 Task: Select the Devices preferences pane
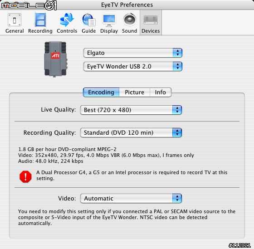(x=151, y=23)
